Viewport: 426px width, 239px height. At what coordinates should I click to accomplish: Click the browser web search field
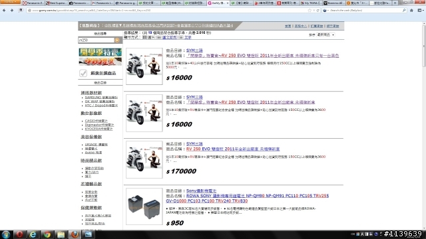tap(364, 11)
